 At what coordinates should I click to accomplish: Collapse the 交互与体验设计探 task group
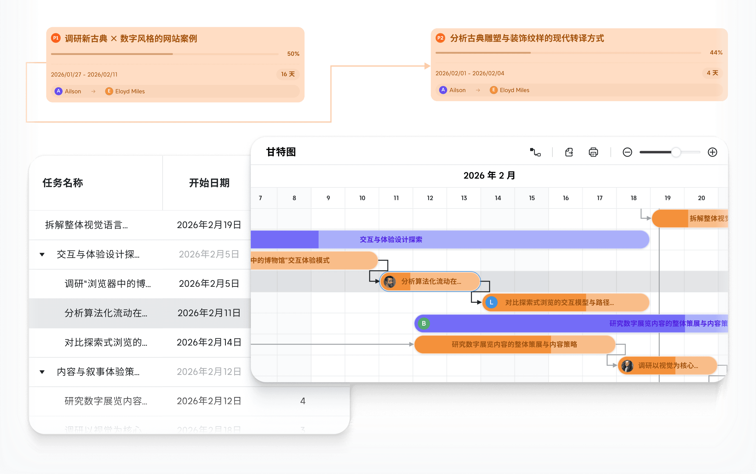(42, 254)
